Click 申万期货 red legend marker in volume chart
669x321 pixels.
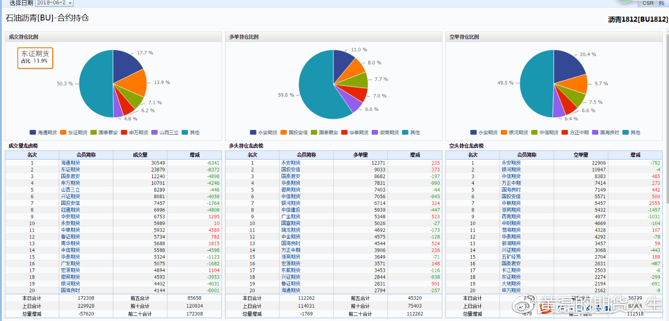click(x=124, y=132)
